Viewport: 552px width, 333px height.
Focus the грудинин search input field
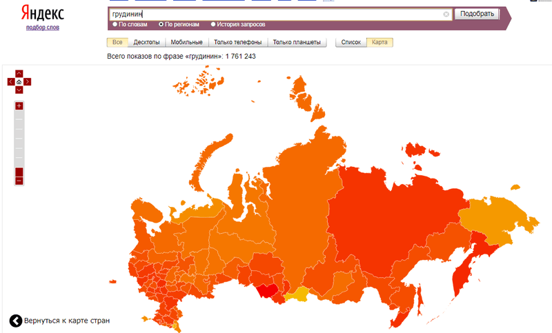(x=281, y=14)
